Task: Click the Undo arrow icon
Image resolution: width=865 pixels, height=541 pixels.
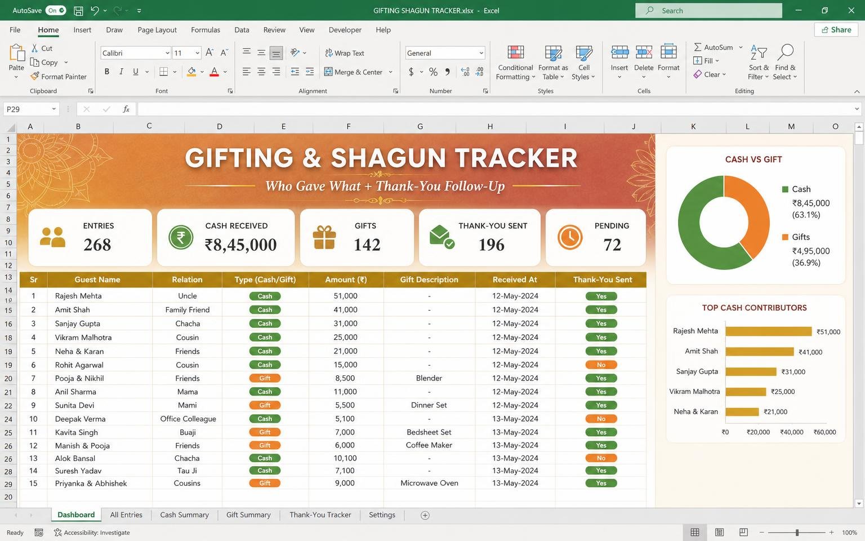Action: click(95, 10)
